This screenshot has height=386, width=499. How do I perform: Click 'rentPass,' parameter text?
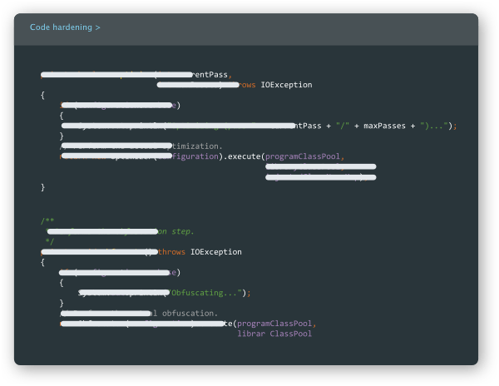coord(212,75)
